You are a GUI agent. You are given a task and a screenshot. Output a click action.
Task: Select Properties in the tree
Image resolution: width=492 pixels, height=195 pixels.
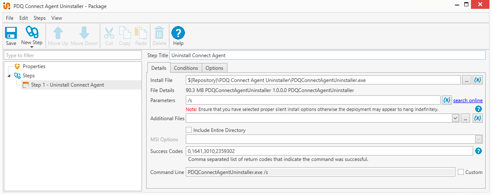[x=34, y=66]
